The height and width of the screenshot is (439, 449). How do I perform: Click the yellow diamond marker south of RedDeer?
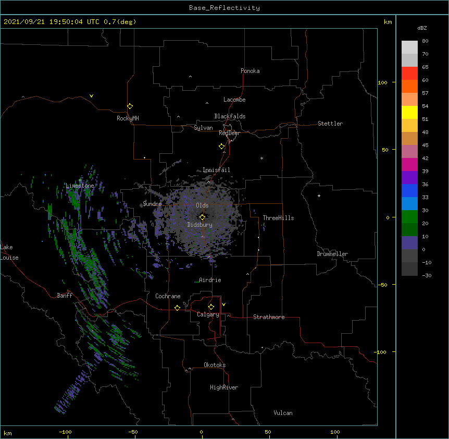(x=221, y=147)
